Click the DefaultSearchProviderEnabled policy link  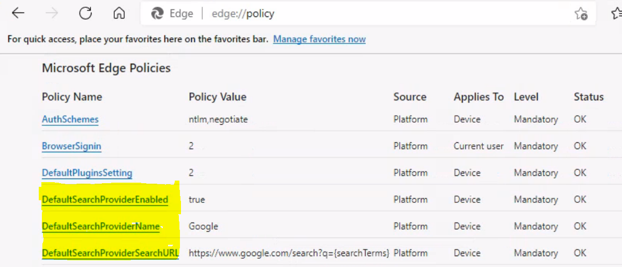pyautogui.click(x=105, y=200)
